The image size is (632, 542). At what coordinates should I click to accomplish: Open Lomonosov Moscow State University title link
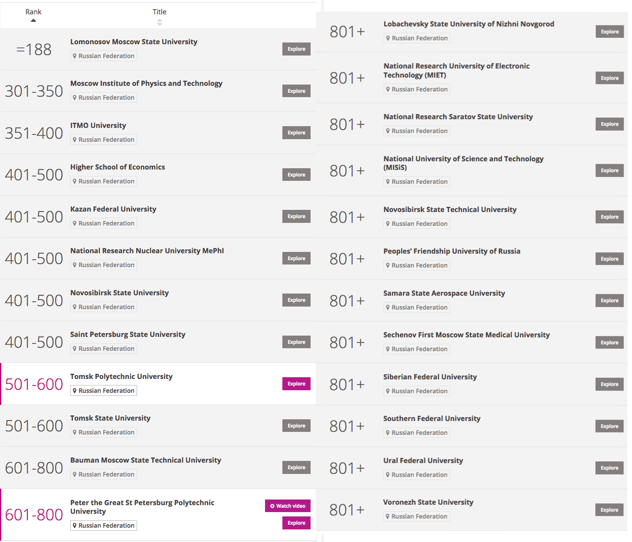pyautogui.click(x=134, y=42)
